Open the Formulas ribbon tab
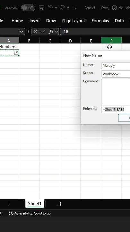This screenshot has height=232, width=130. (x=100, y=21)
